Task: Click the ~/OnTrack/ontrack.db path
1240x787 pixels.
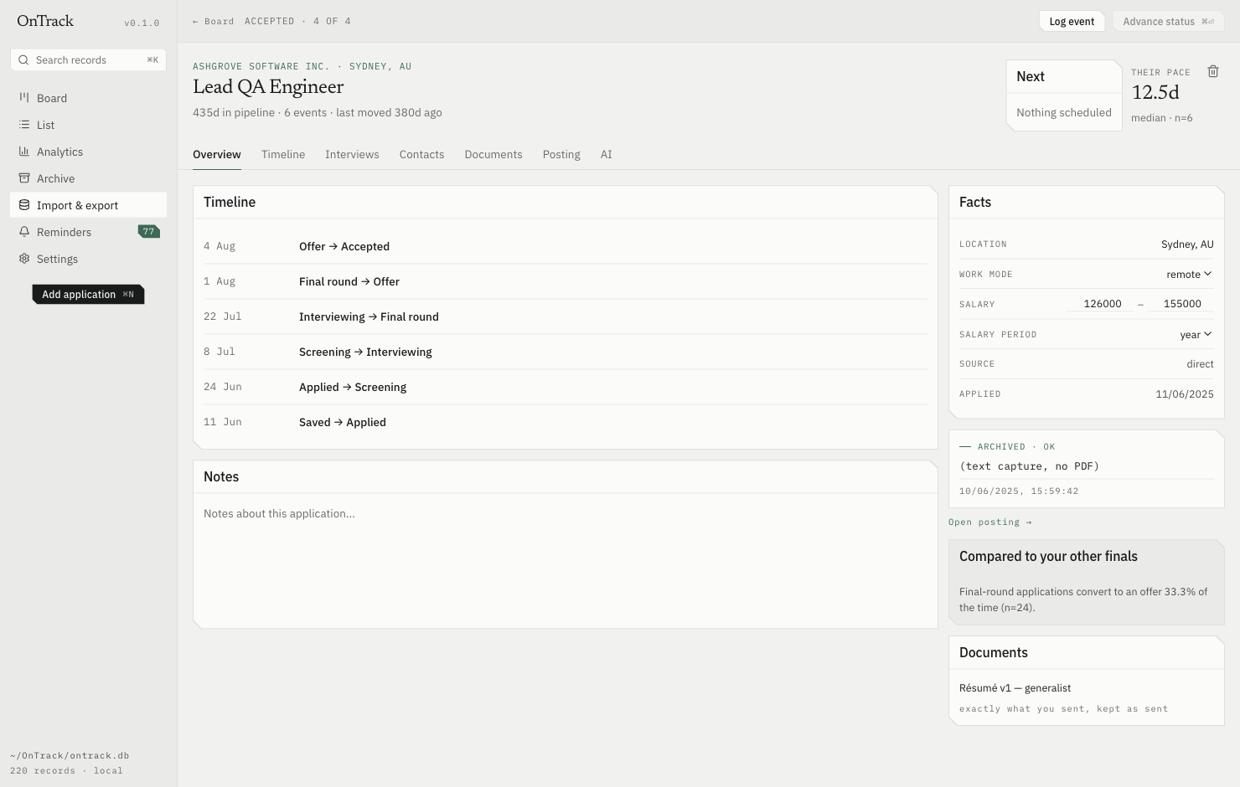Action: (x=70, y=756)
